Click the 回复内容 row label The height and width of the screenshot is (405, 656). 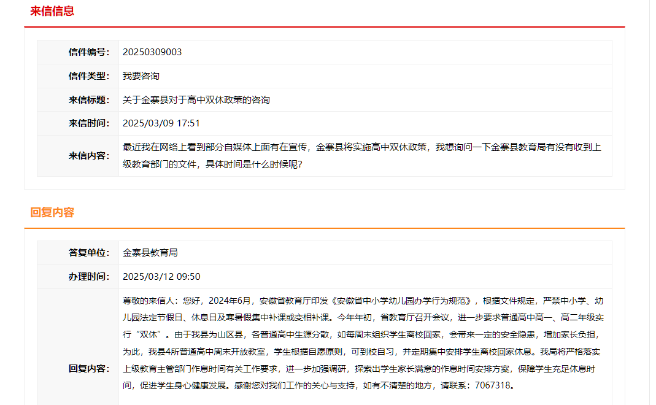click(89, 368)
